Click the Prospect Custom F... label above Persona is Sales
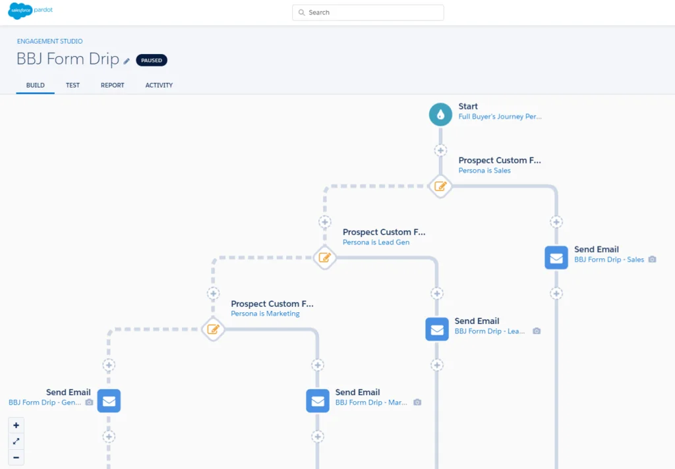 point(500,161)
